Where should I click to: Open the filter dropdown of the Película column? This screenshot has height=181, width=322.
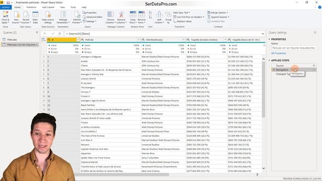click(138, 40)
